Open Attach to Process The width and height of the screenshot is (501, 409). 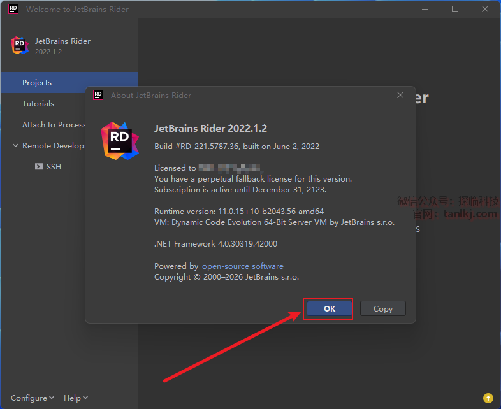click(x=54, y=125)
